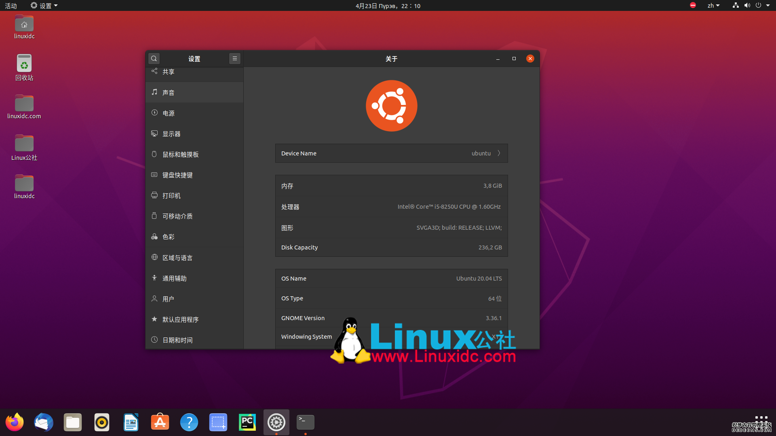This screenshot has width=776, height=436.
Task: Click the GNOME Version 3.36.1 row
Action: [x=391, y=318]
